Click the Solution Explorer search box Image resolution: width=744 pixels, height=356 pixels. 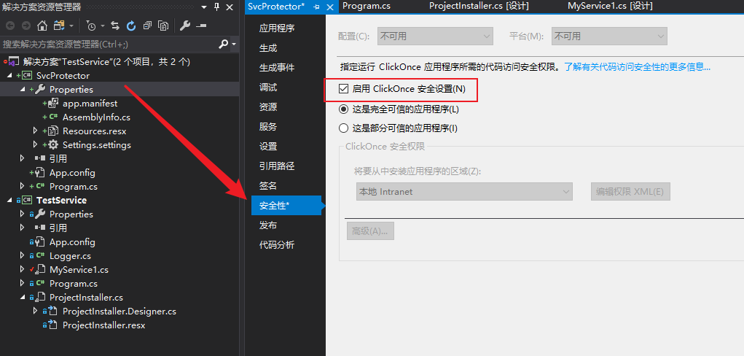click(x=109, y=44)
